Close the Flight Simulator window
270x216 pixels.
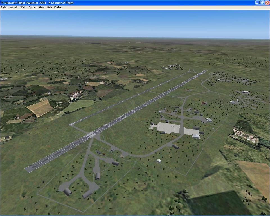point(267,3)
